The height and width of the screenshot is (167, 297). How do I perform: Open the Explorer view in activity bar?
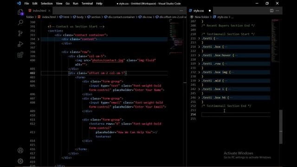[x=20, y=12]
